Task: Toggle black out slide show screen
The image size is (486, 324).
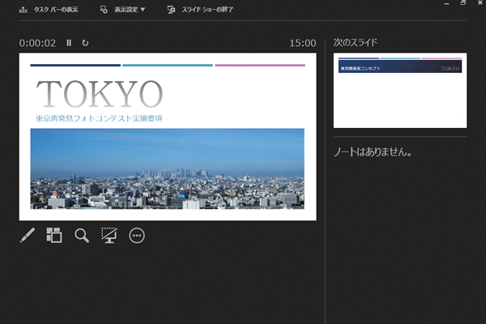Action: pyautogui.click(x=109, y=236)
